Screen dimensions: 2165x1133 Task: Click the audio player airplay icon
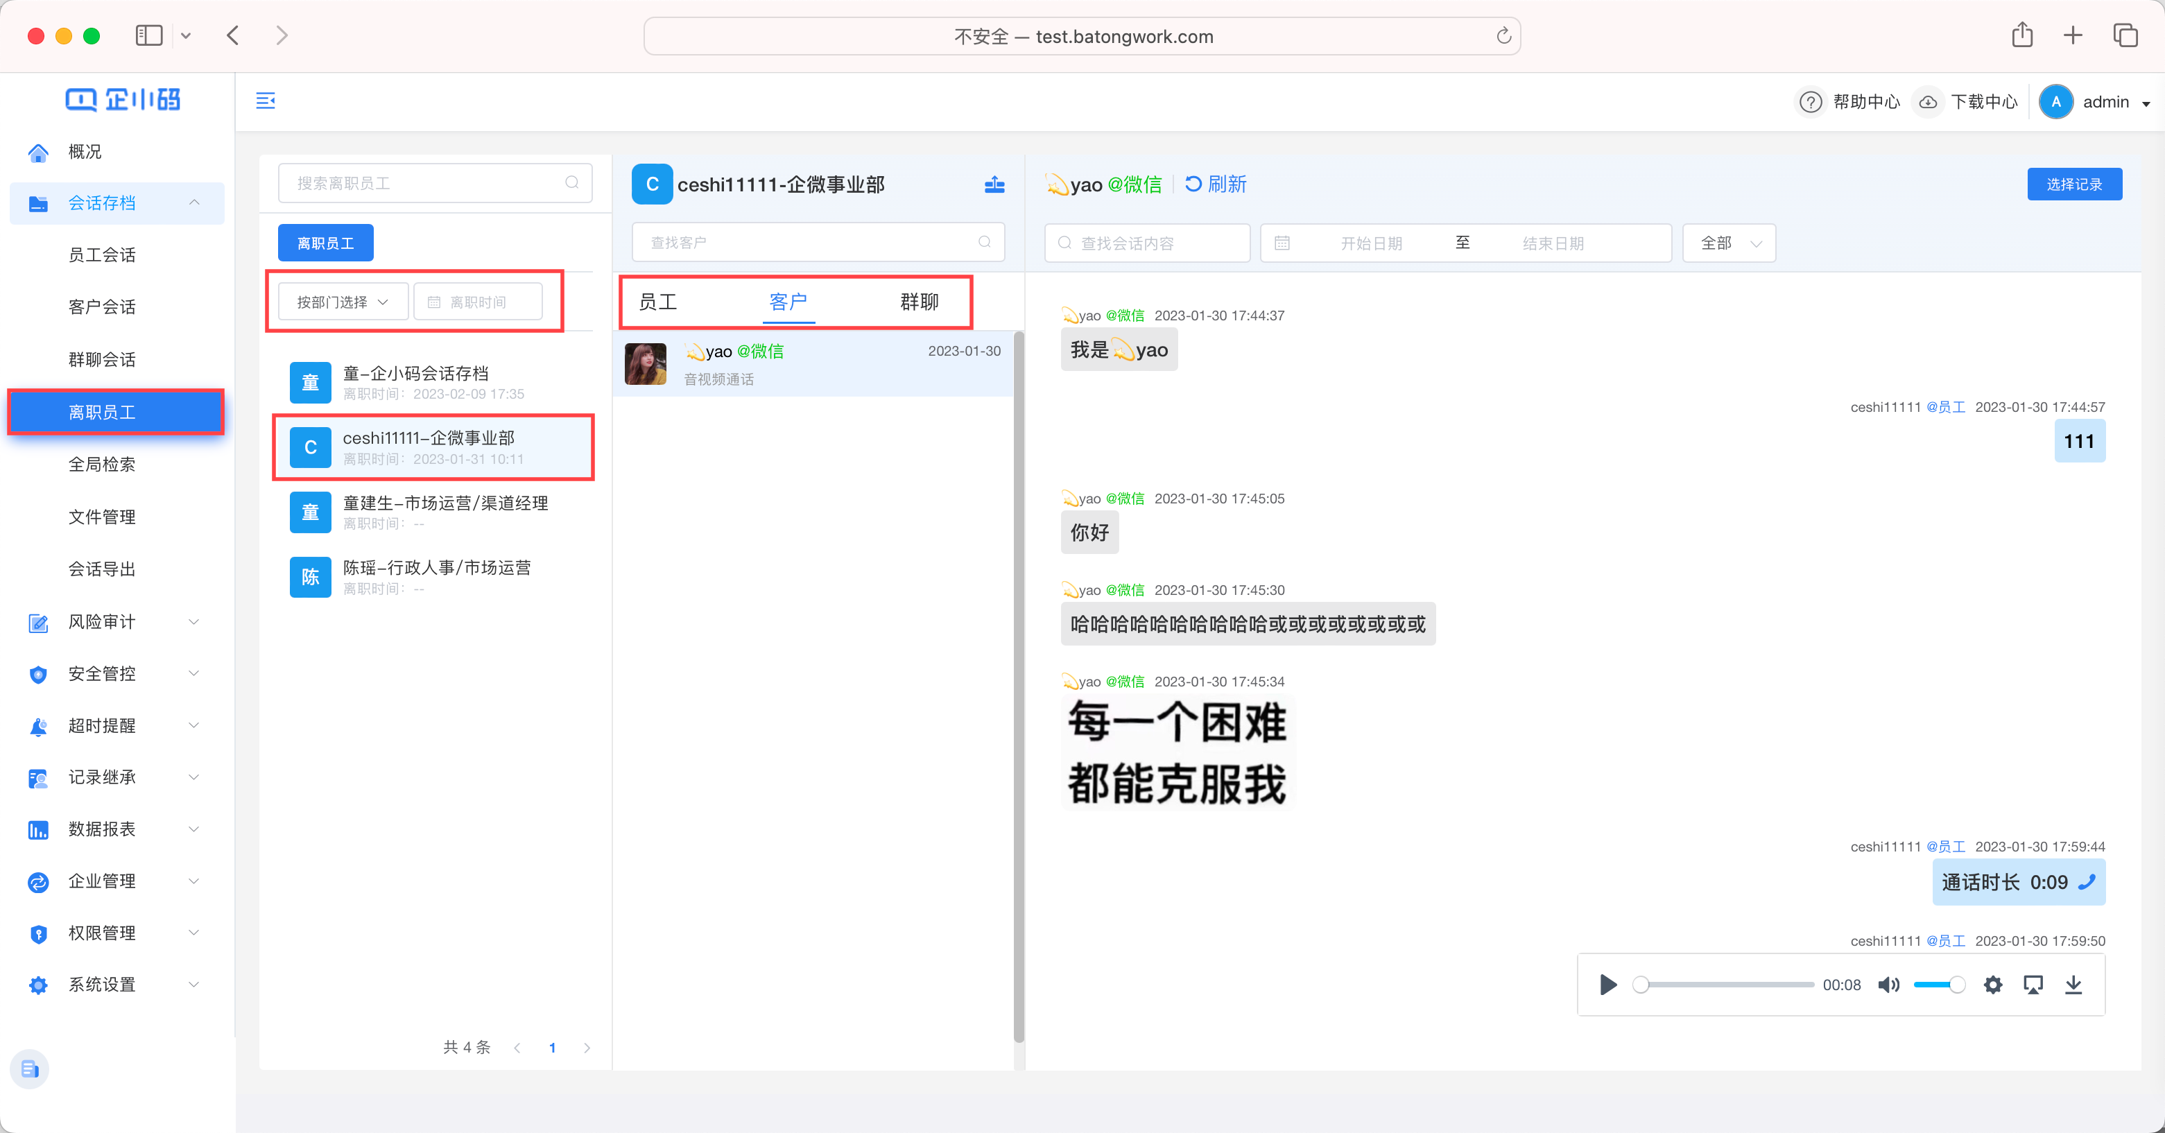pyautogui.click(x=2033, y=984)
